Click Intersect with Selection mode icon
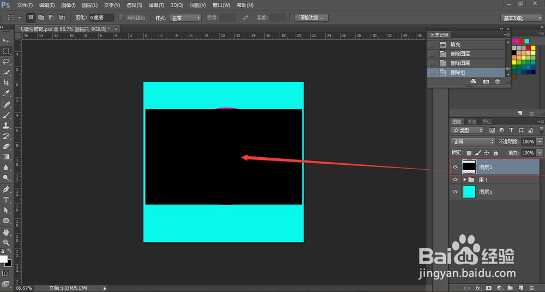This screenshot has width=545, height=292. [62, 17]
